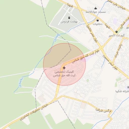Click the کلینیک تخصصی آیت الله حق شناس label
The height and width of the screenshot is (129, 129).
tap(64, 74)
